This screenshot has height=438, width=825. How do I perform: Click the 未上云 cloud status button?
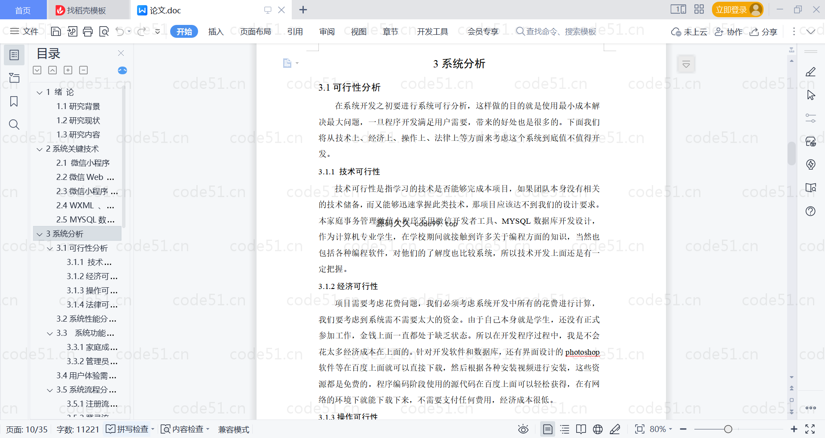point(689,31)
